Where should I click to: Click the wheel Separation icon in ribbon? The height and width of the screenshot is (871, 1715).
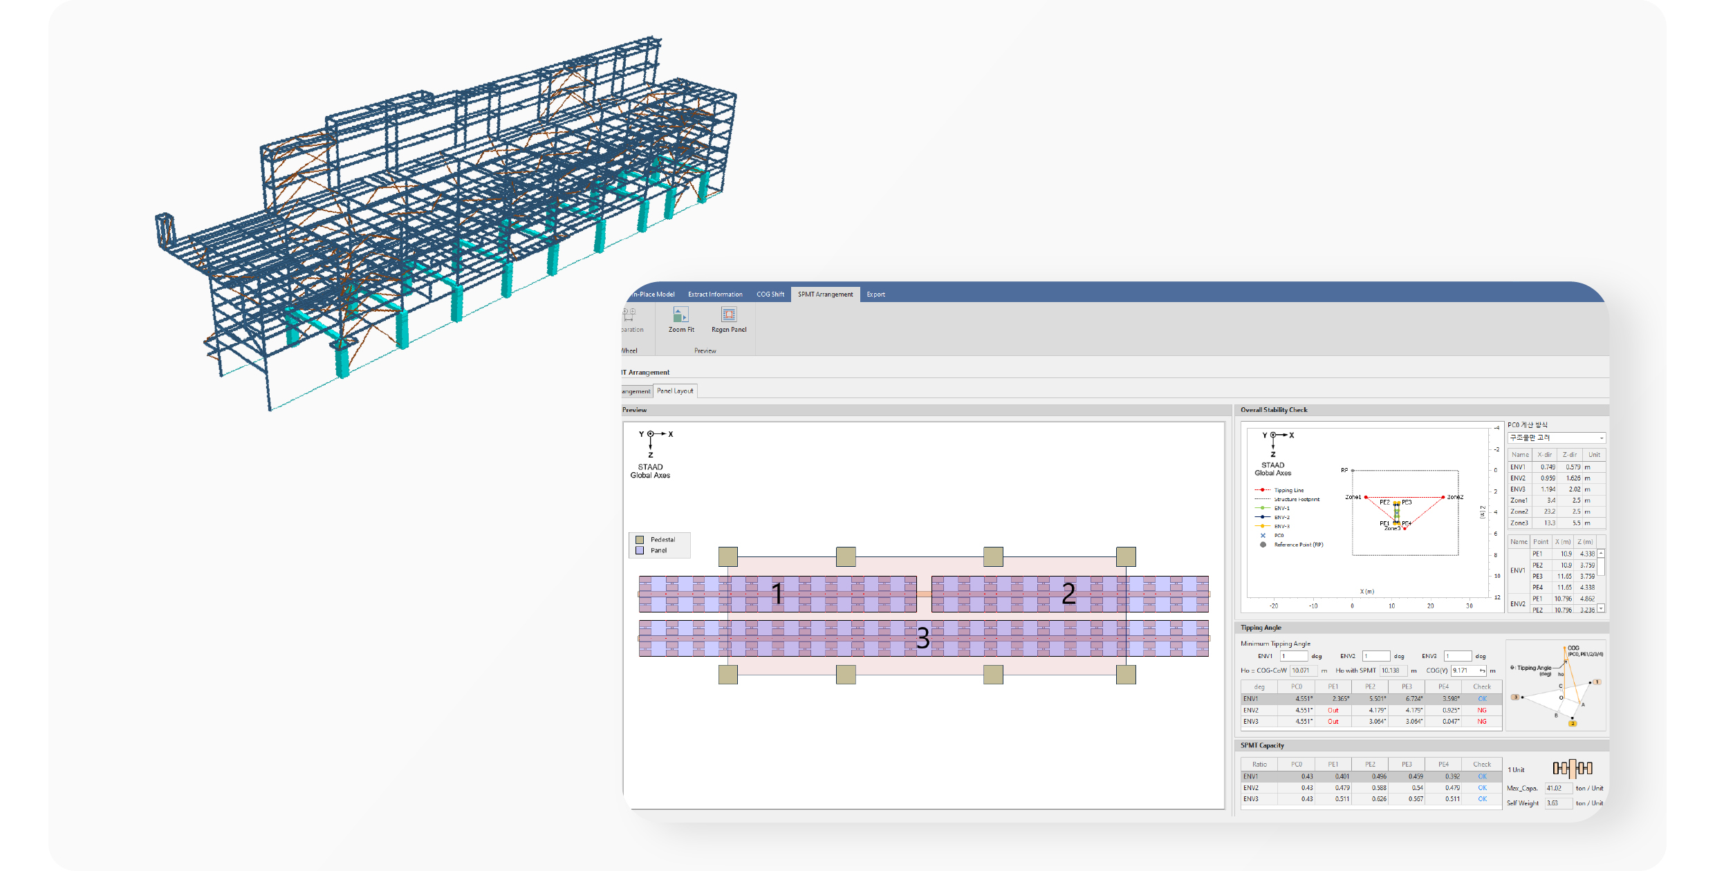click(x=629, y=315)
